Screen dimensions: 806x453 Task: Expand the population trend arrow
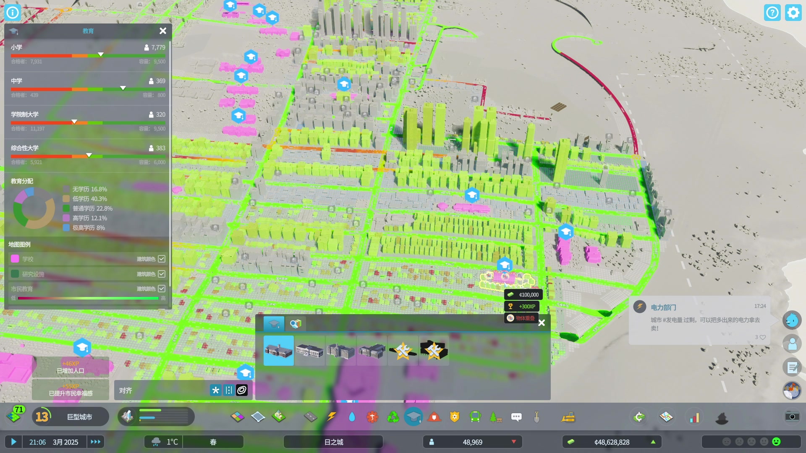point(514,442)
